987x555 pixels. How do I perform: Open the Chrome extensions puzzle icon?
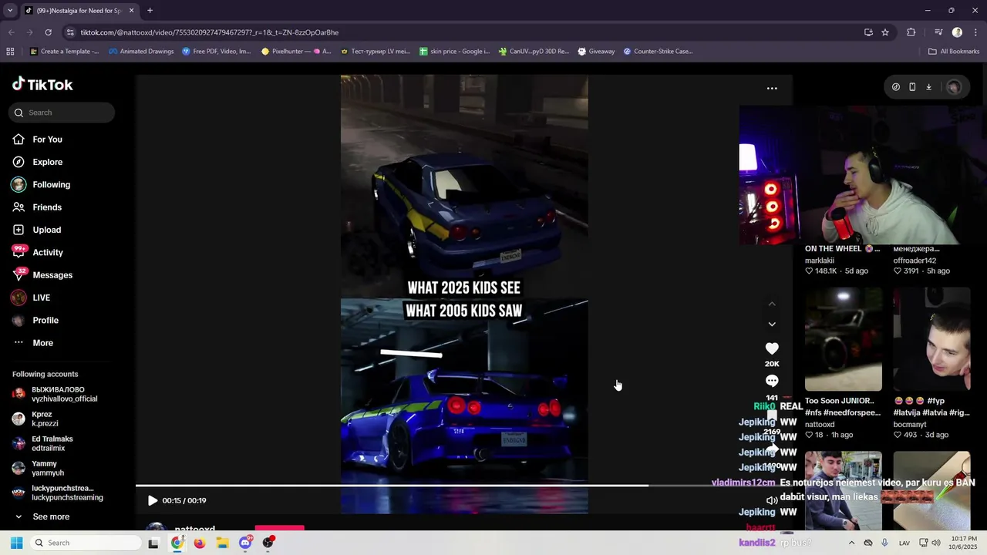pos(911,32)
